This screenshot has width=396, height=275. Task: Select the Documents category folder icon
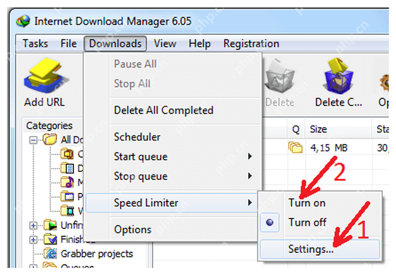(67, 168)
